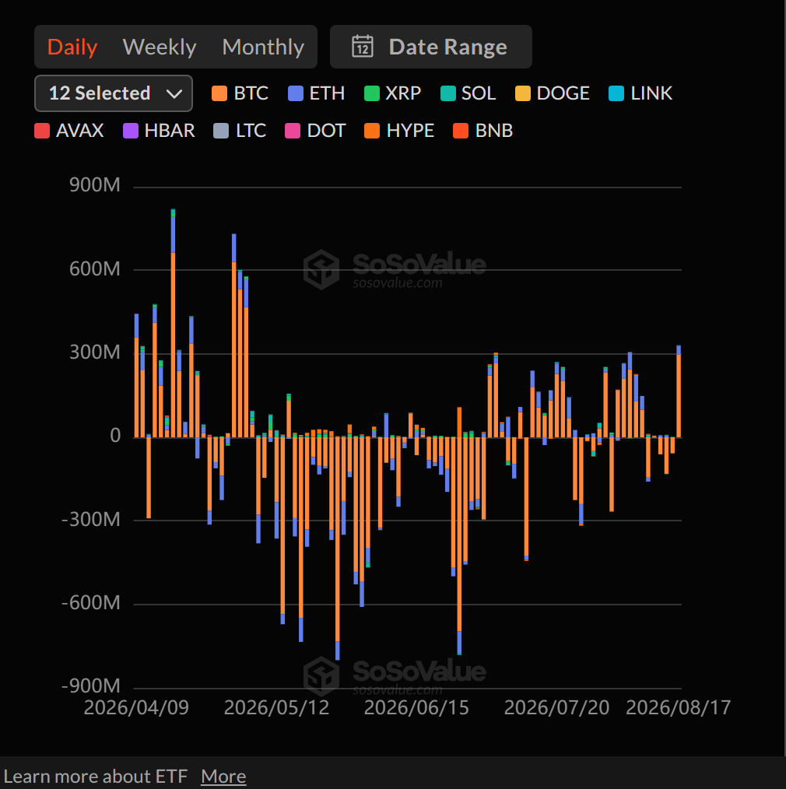Viewport: 786px width, 789px height.
Task: Click the 2026/08/17 x-axis date label
Action: click(678, 707)
